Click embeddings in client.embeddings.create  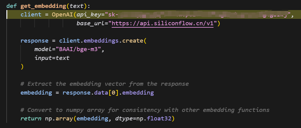101,41
